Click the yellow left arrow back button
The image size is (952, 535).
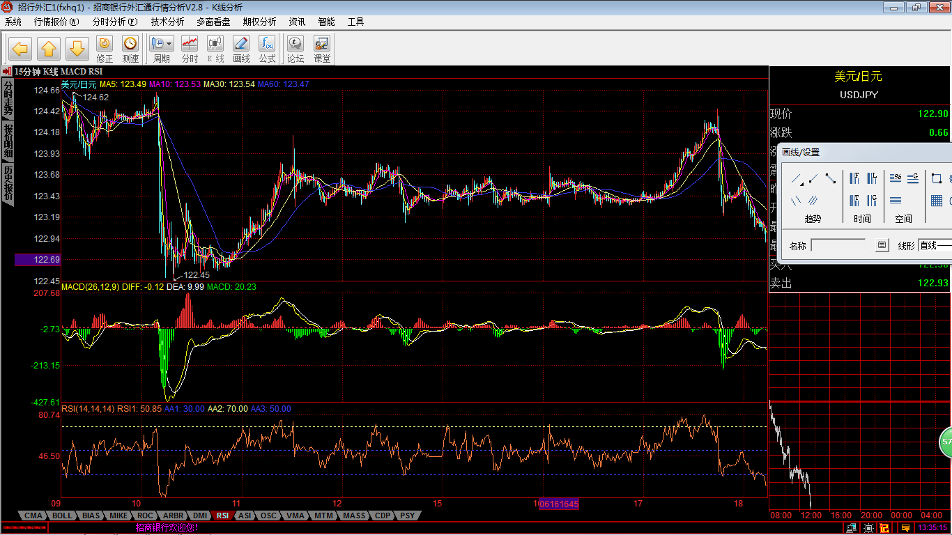coord(20,49)
